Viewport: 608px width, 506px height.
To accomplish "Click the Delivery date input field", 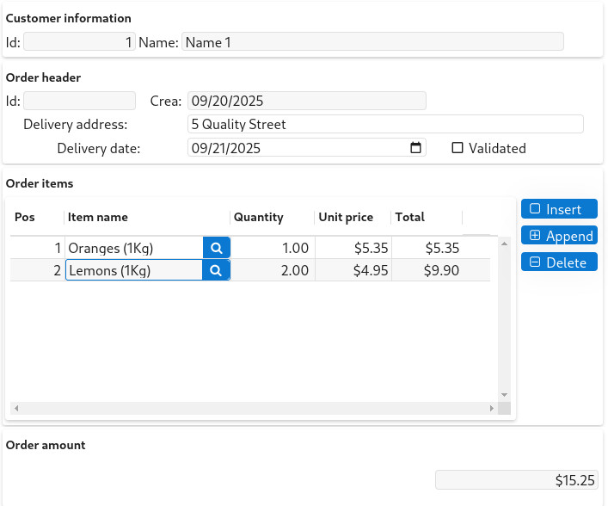I will point(297,148).
